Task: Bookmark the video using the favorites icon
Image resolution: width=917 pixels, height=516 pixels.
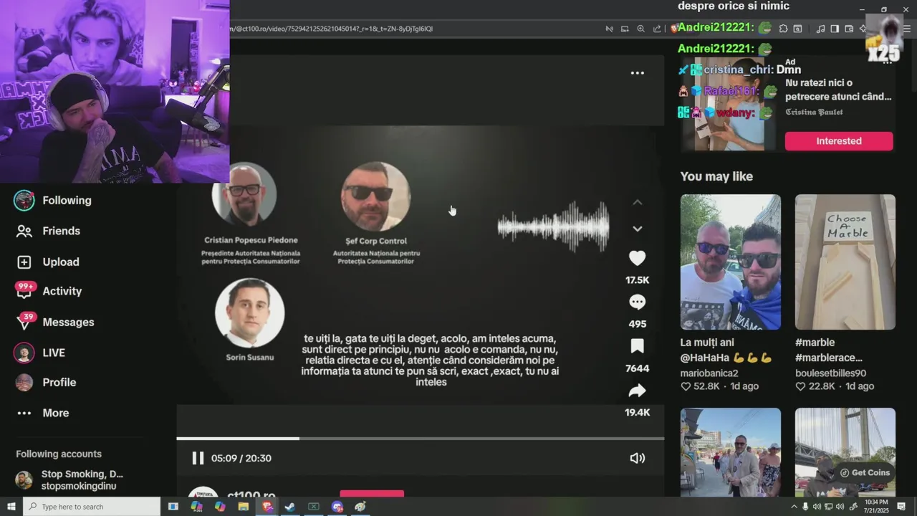Action: coord(637,346)
